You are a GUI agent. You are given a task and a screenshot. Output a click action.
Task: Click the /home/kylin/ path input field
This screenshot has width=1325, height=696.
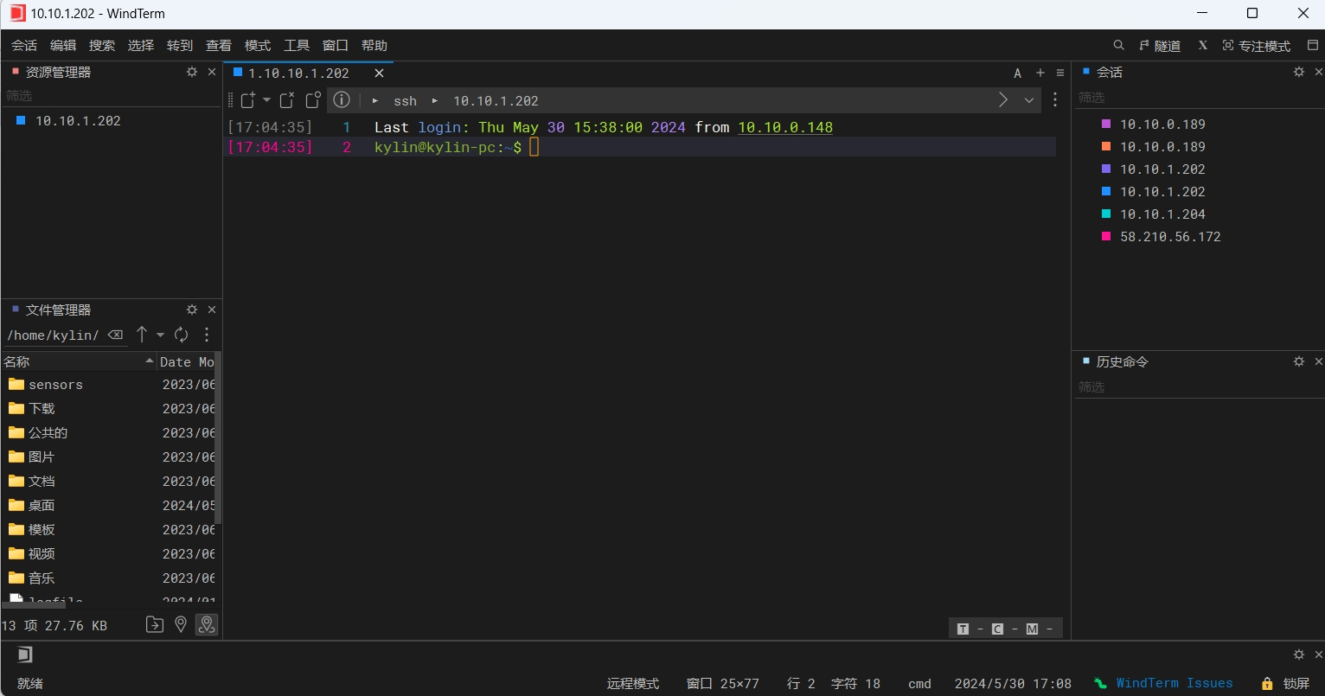54,335
